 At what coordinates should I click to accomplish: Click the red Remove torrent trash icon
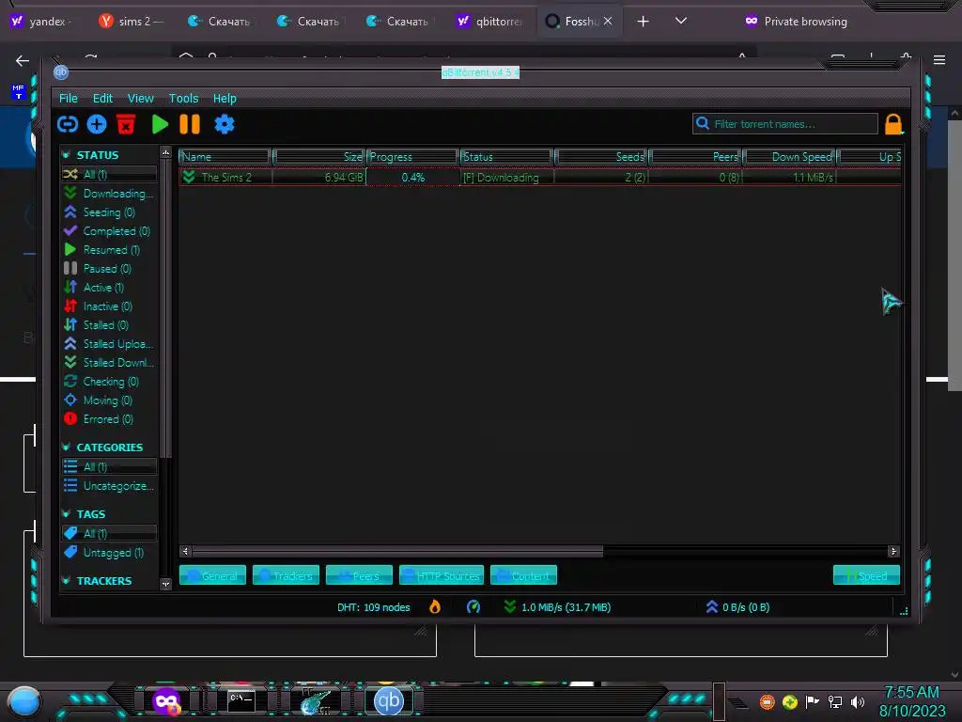126,124
